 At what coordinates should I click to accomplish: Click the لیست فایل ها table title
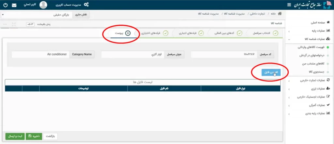coord(143,82)
